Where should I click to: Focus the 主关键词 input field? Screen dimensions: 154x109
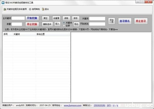pyautogui.click(x=18, y=18)
